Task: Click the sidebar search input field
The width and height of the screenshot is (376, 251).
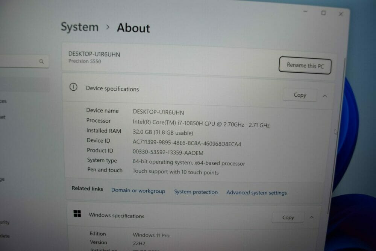Action: 24,61
